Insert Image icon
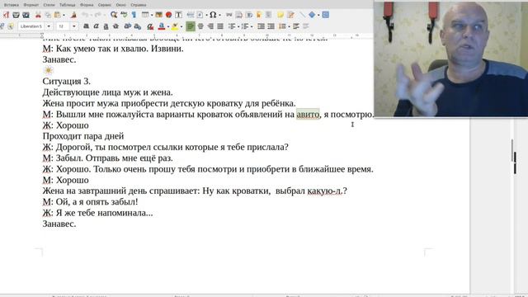 [158, 15]
